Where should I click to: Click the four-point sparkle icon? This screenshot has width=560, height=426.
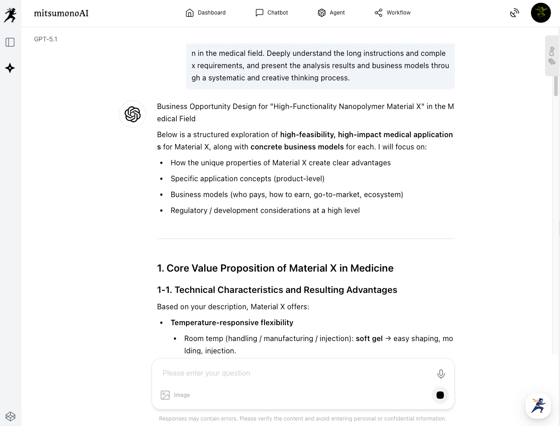[x=10, y=68]
